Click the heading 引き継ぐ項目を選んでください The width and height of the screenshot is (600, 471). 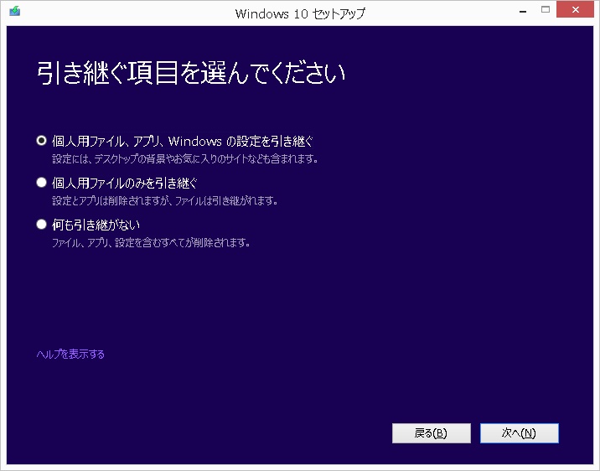[191, 73]
